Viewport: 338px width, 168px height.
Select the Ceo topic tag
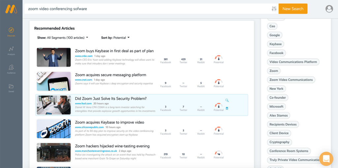(x=272, y=26)
